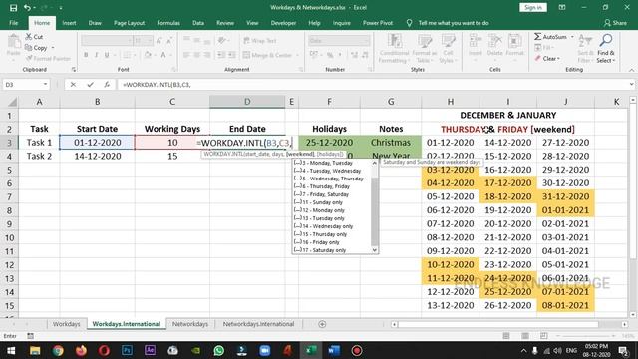638x359 pixels.
Task: Switch to the Networkdays sheet tab
Action: coord(190,324)
